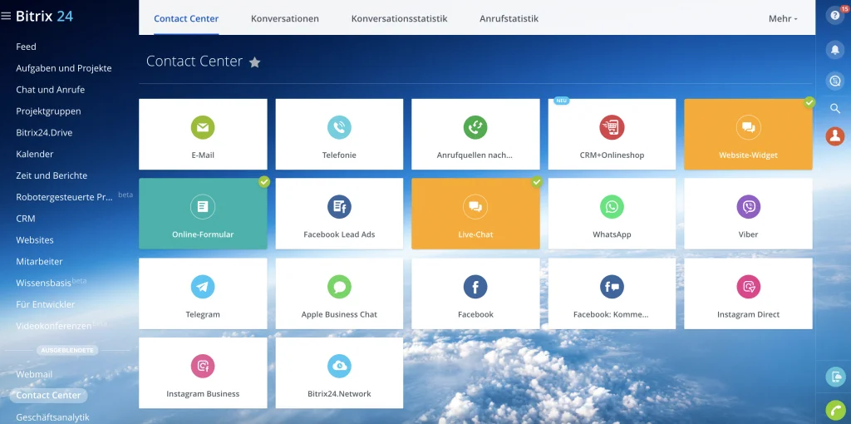Screen dimensions: 851x424
Task: Collapse the AUSGEBLENDETE hidden section
Action: click(67, 350)
